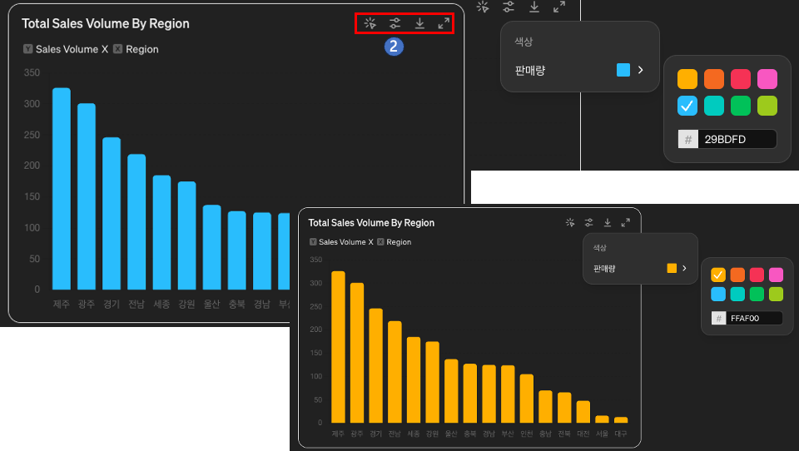Pick the red swatch in the FFAF00 palette
The image size is (799, 451).
(757, 275)
